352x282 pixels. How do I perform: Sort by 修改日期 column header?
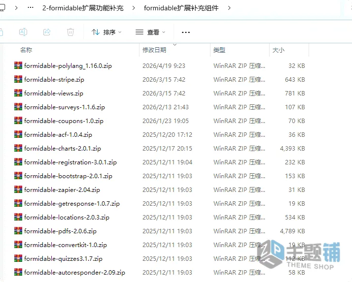(154, 50)
